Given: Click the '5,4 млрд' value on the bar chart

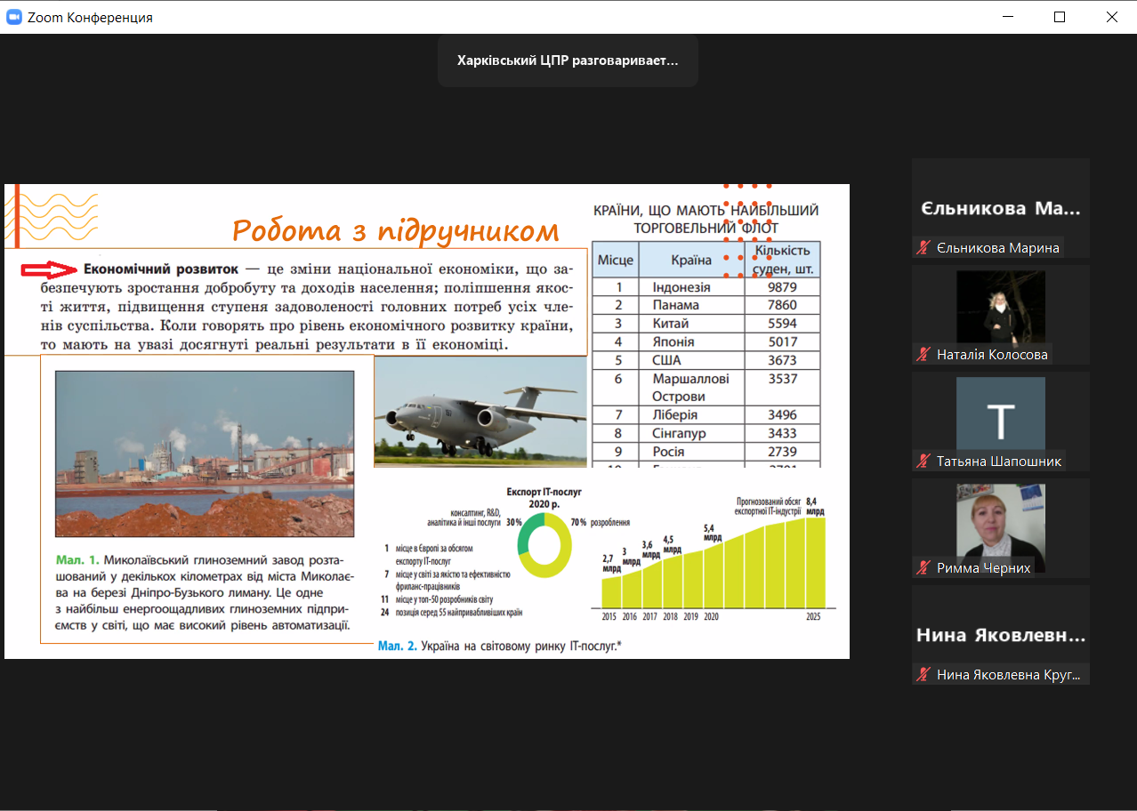Looking at the screenshot, I should 712,533.
